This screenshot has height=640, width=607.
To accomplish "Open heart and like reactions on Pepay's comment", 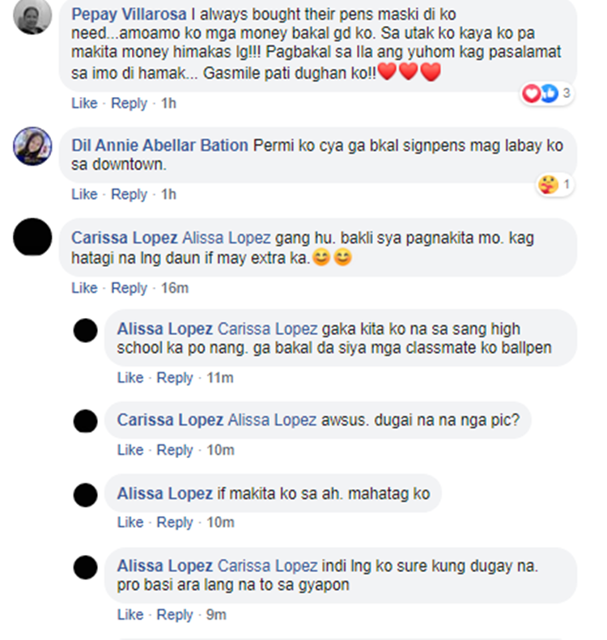I will point(546,94).
